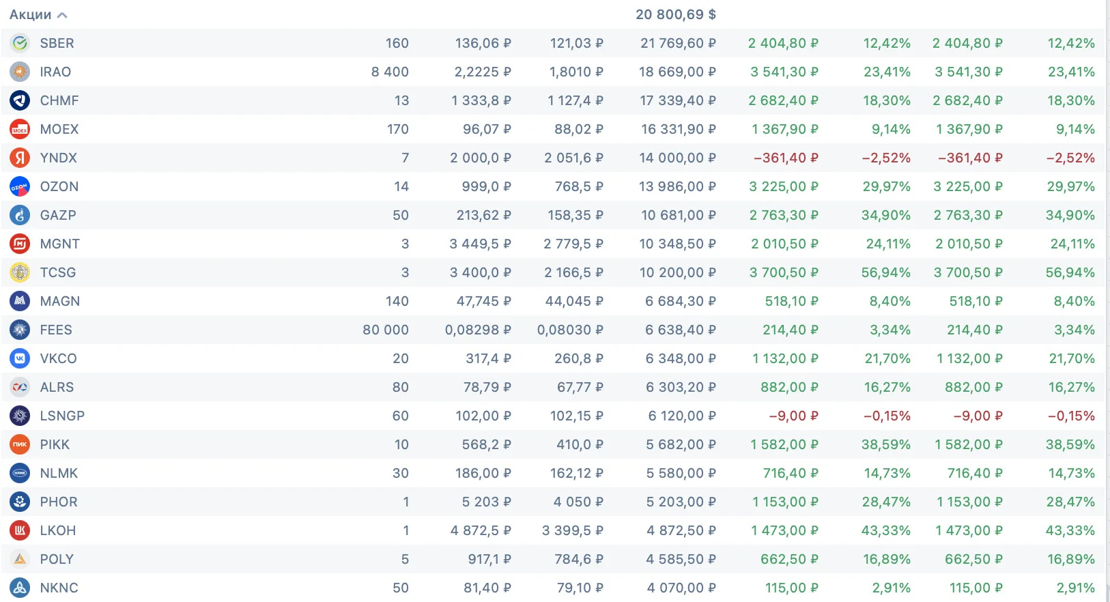Viewport: 1110px width, 602px height.
Task: Click IRAO quantity 8 400
Action: pos(390,72)
